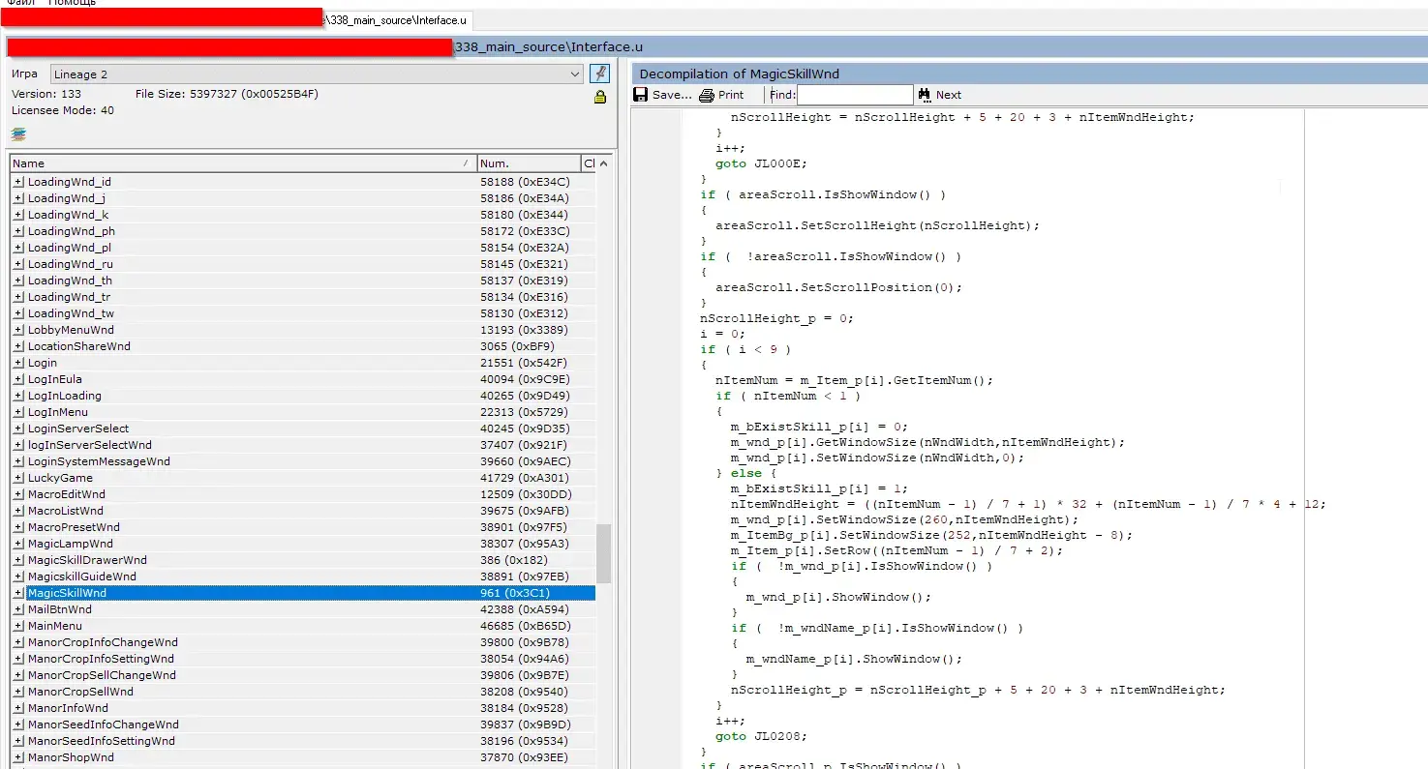1428x769 pixels.
Task: Sort the list by the Num. column
Action: pyautogui.click(x=529, y=163)
